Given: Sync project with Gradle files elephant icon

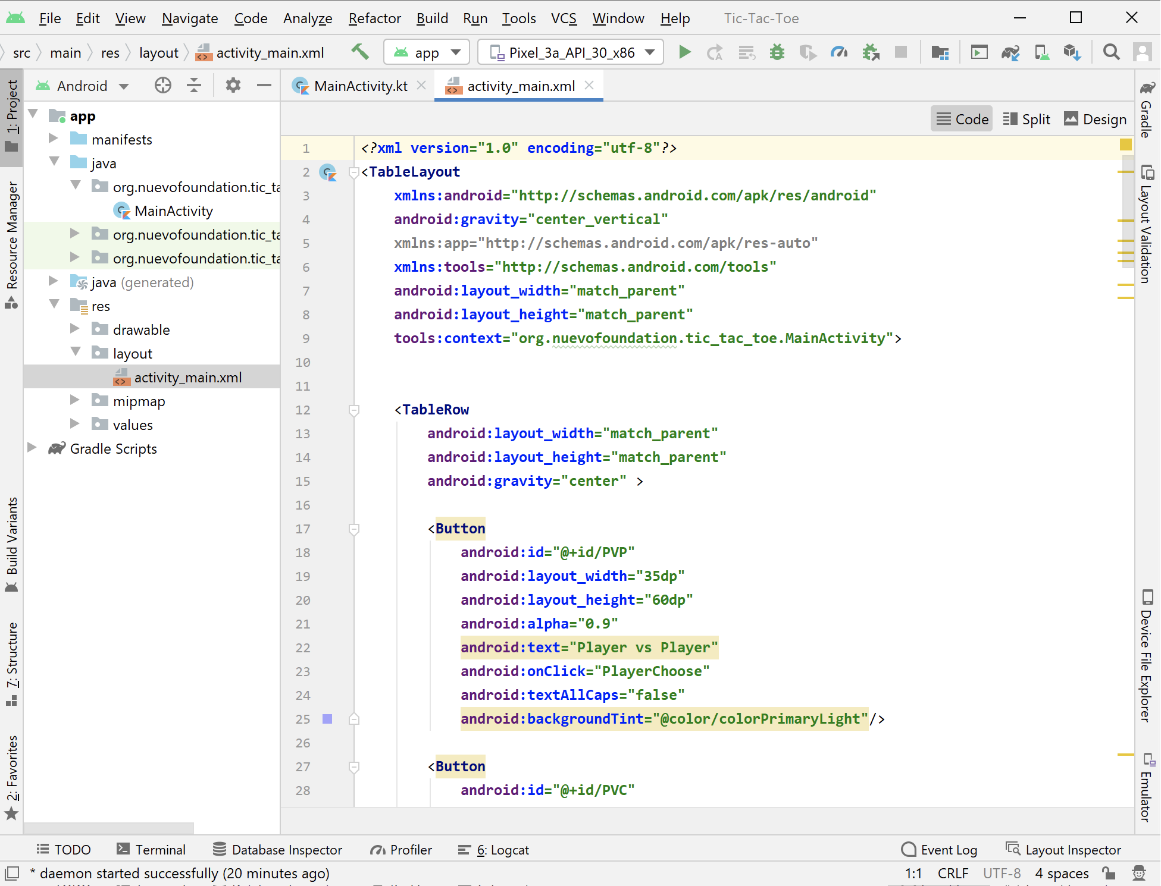Looking at the screenshot, I should pyautogui.click(x=1010, y=52).
